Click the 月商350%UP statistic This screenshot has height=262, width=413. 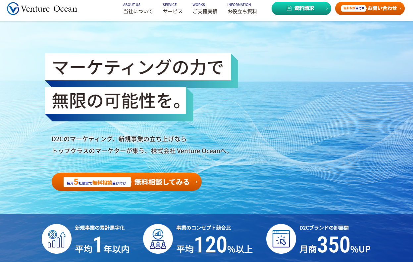[x=335, y=245]
